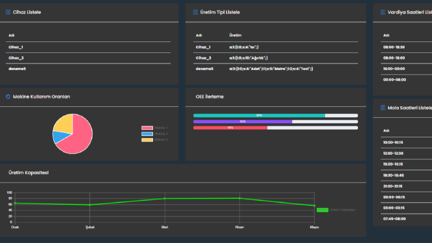Screen dimensions: 432x243
Task: Click the pie icon beside Makine Kullanım Oranları
Action: click(x=8, y=96)
